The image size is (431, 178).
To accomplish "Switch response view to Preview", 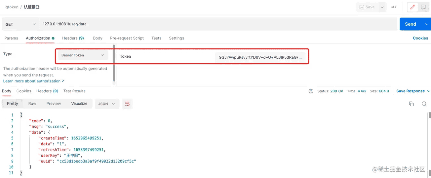I will point(54,104).
